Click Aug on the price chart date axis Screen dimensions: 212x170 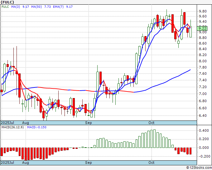point(26,123)
